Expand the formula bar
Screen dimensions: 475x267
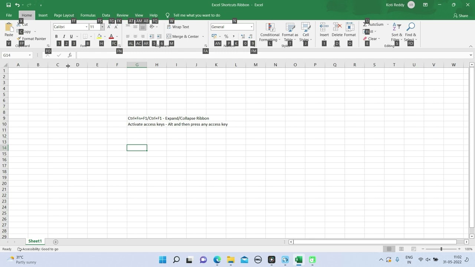point(471,55)
